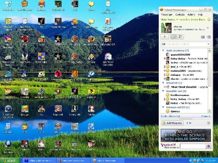Switch to the Firefox window taskbar item
Screen dimensions: 218x163
(74, 161)
